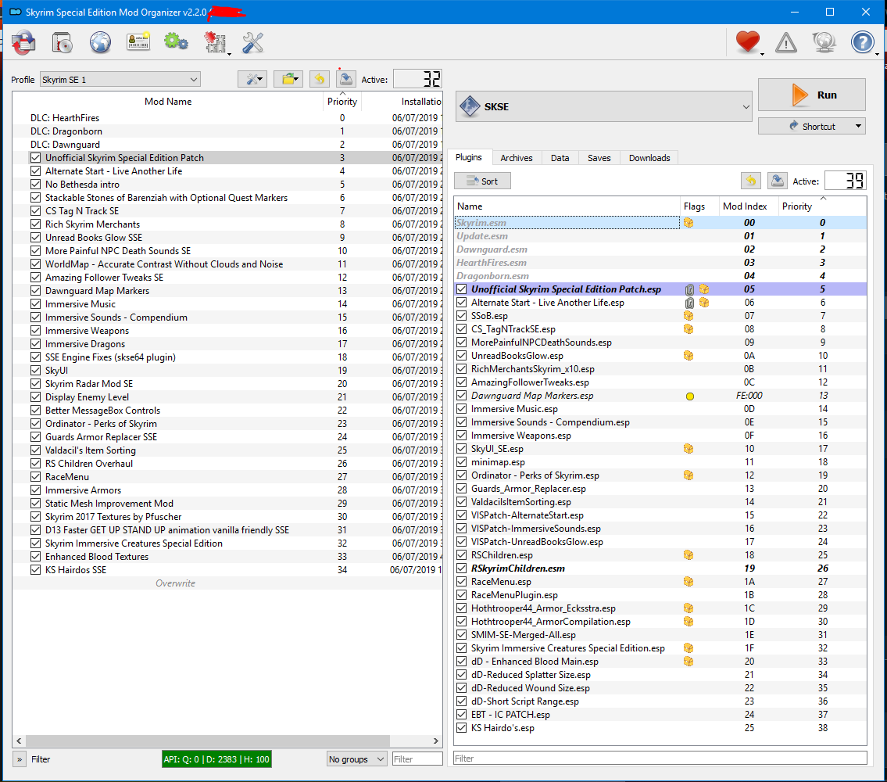Click the yellow dot flag on Dawnguard Map Markers.esp
Image resolution: width=887 pixels, height=782 pixels.
click(689, 396)
